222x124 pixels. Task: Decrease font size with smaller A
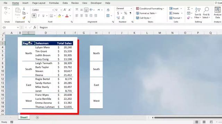pyautogui.click(x=69, y=10)
